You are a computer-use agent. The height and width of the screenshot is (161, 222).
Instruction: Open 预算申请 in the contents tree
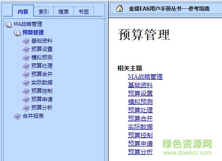42,99
